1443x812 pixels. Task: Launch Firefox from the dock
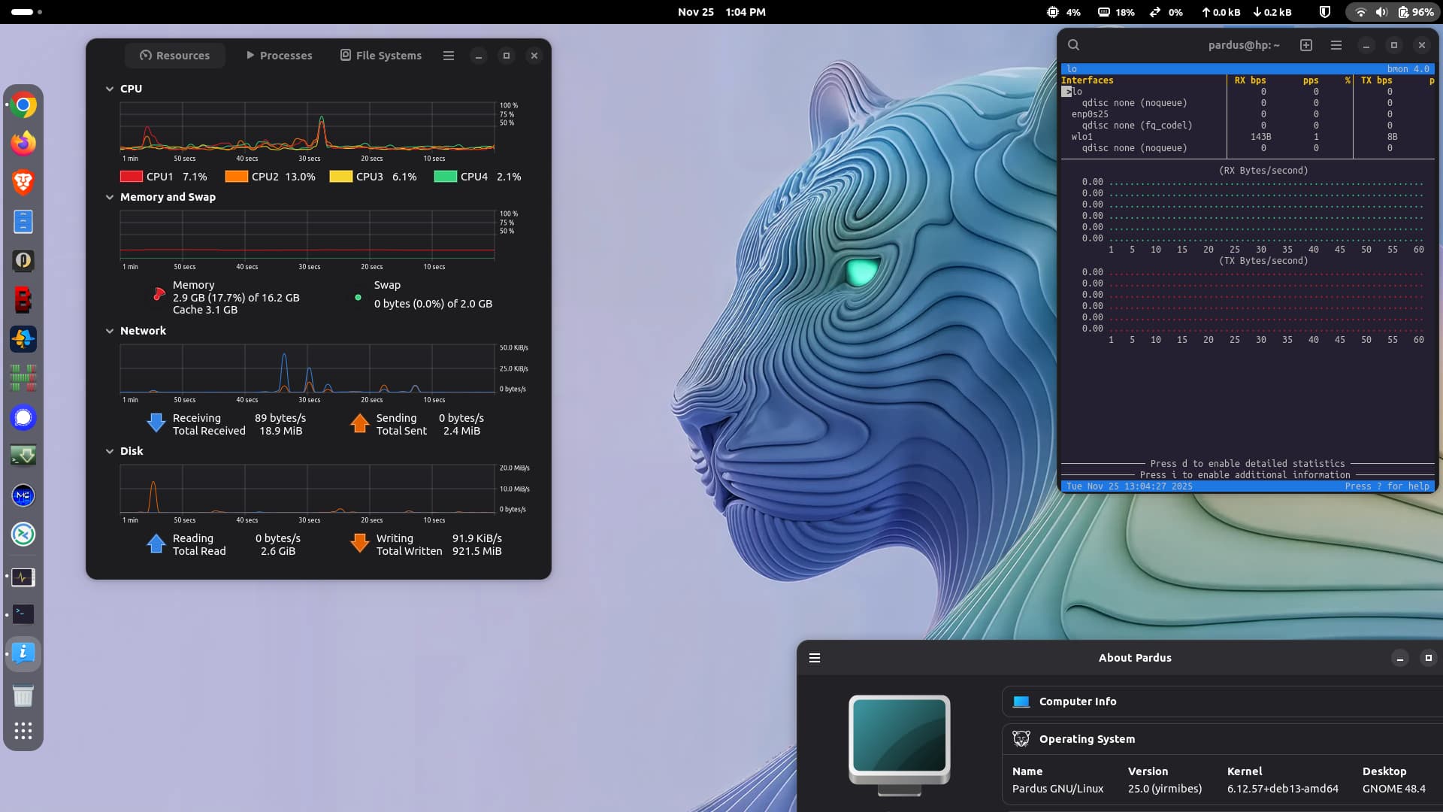tap(23, 143)
